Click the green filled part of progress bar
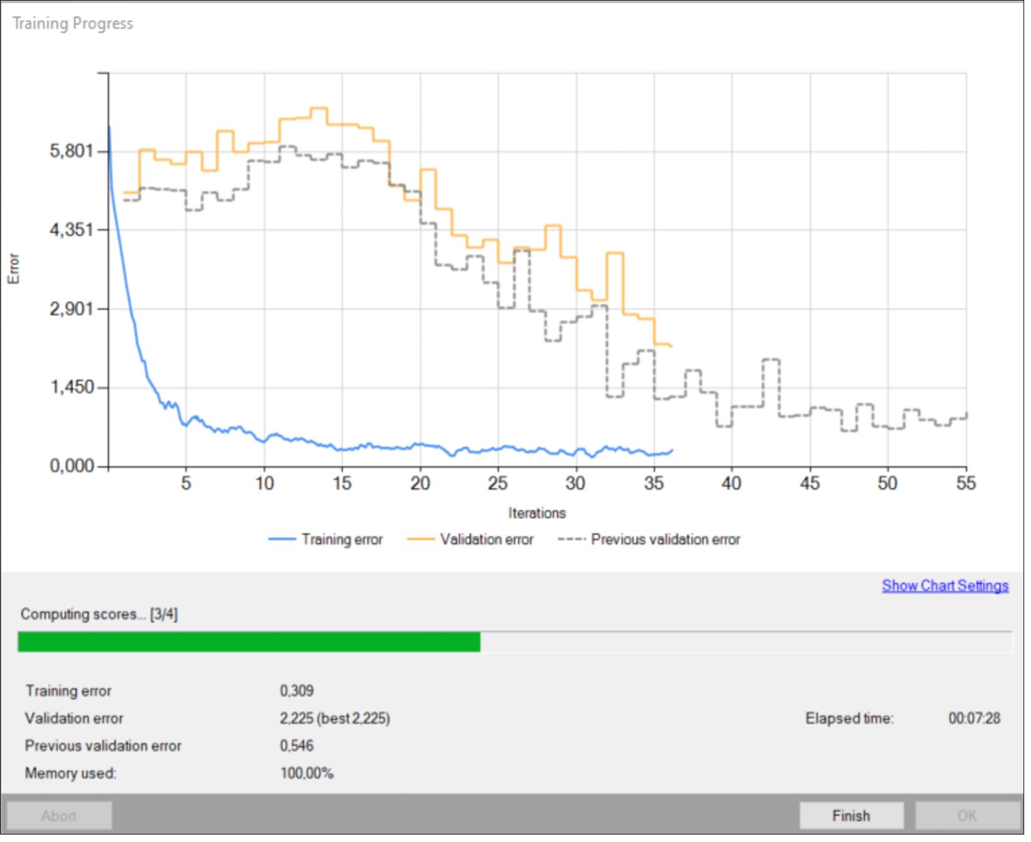 click(x=249, y=642)
